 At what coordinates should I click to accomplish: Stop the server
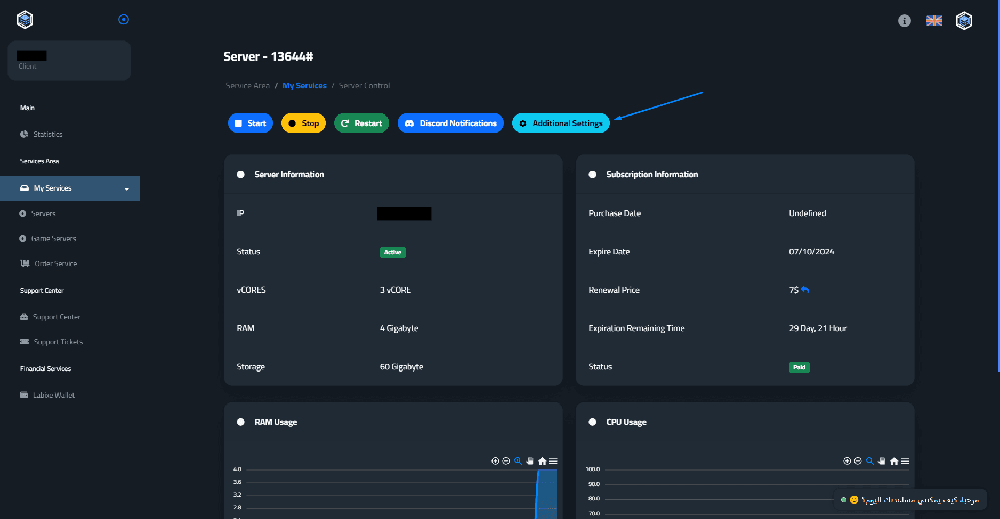click(303, 123)
